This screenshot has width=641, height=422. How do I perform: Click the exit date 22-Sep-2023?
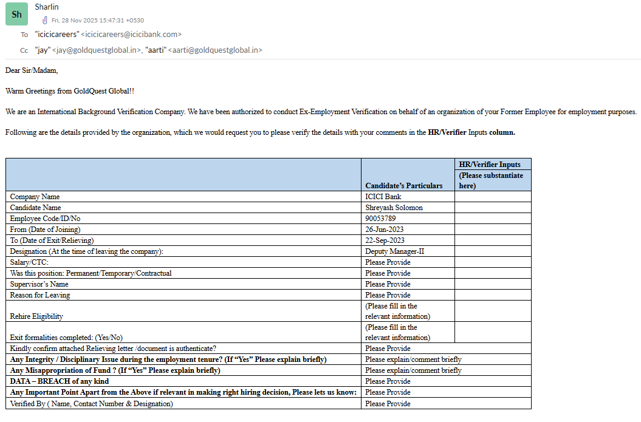(385, 240)
